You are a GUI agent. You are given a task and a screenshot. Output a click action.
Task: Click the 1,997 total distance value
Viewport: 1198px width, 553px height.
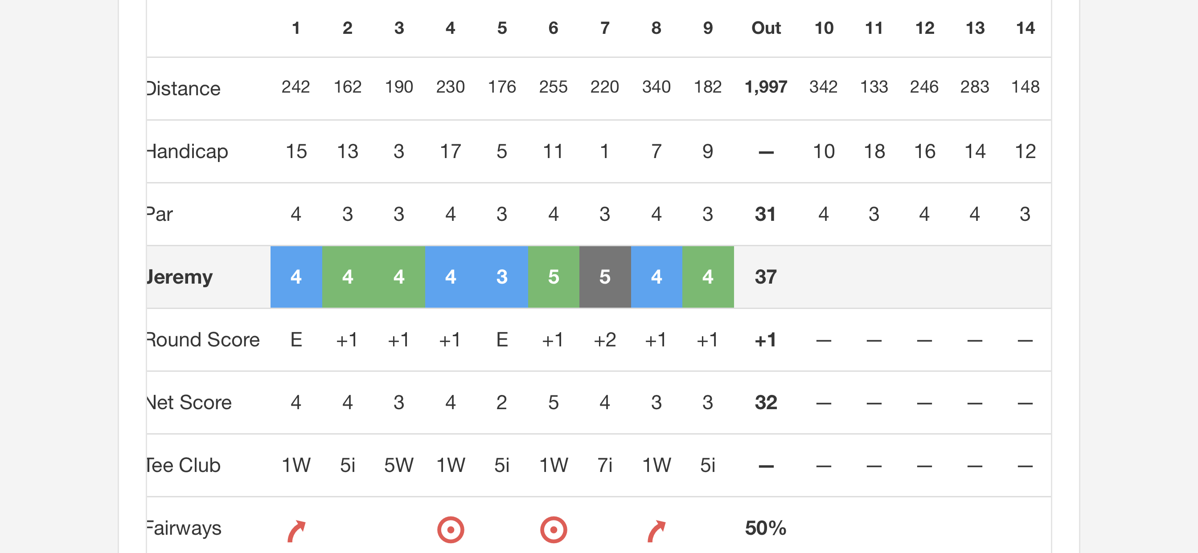click(766, 87)
